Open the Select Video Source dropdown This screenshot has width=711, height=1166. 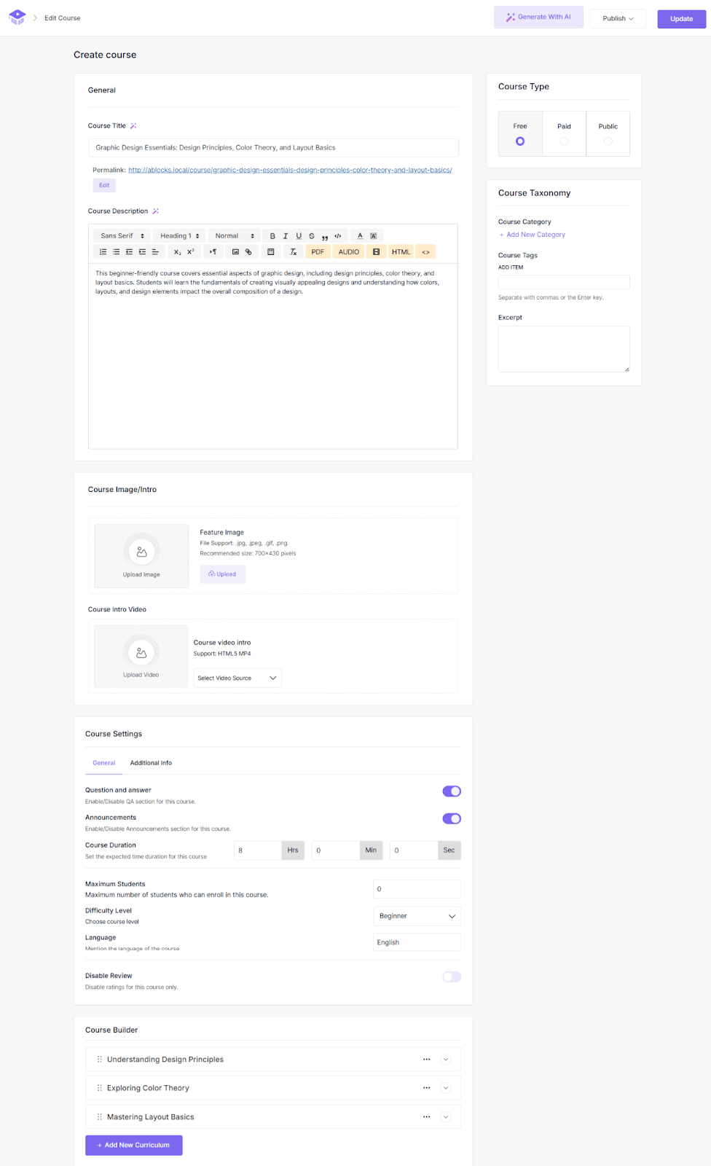(x=237, y=678)
